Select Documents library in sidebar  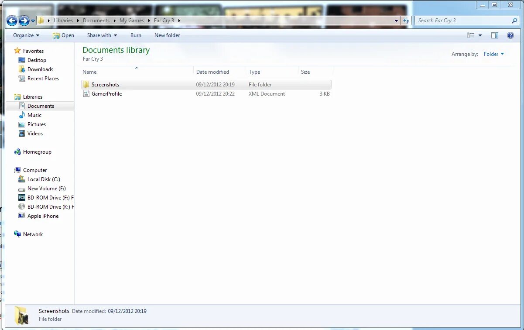tap(40, 106)
